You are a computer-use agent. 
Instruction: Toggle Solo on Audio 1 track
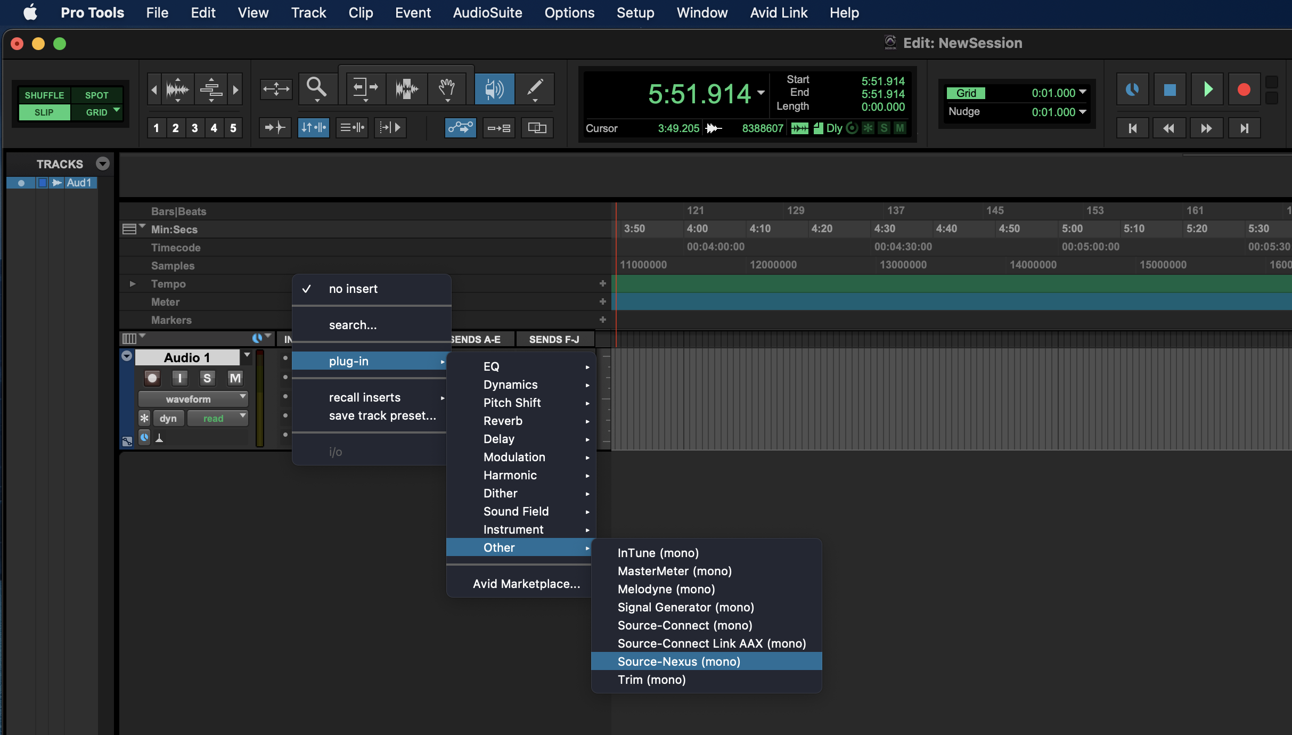[x=207, y=378]
